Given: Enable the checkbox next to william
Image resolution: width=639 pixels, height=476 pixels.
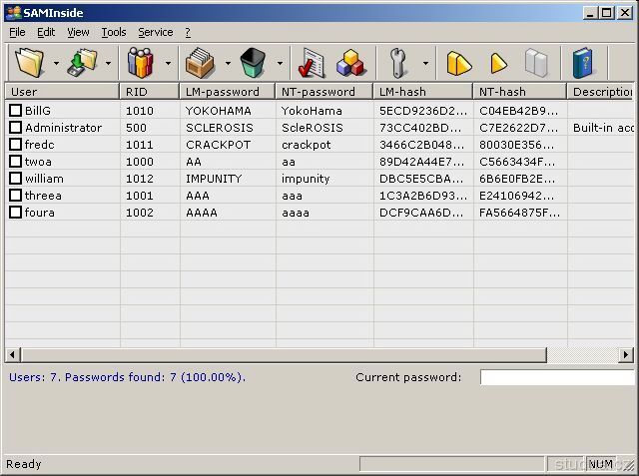Looking at the screenshot, I should point(16,179).
